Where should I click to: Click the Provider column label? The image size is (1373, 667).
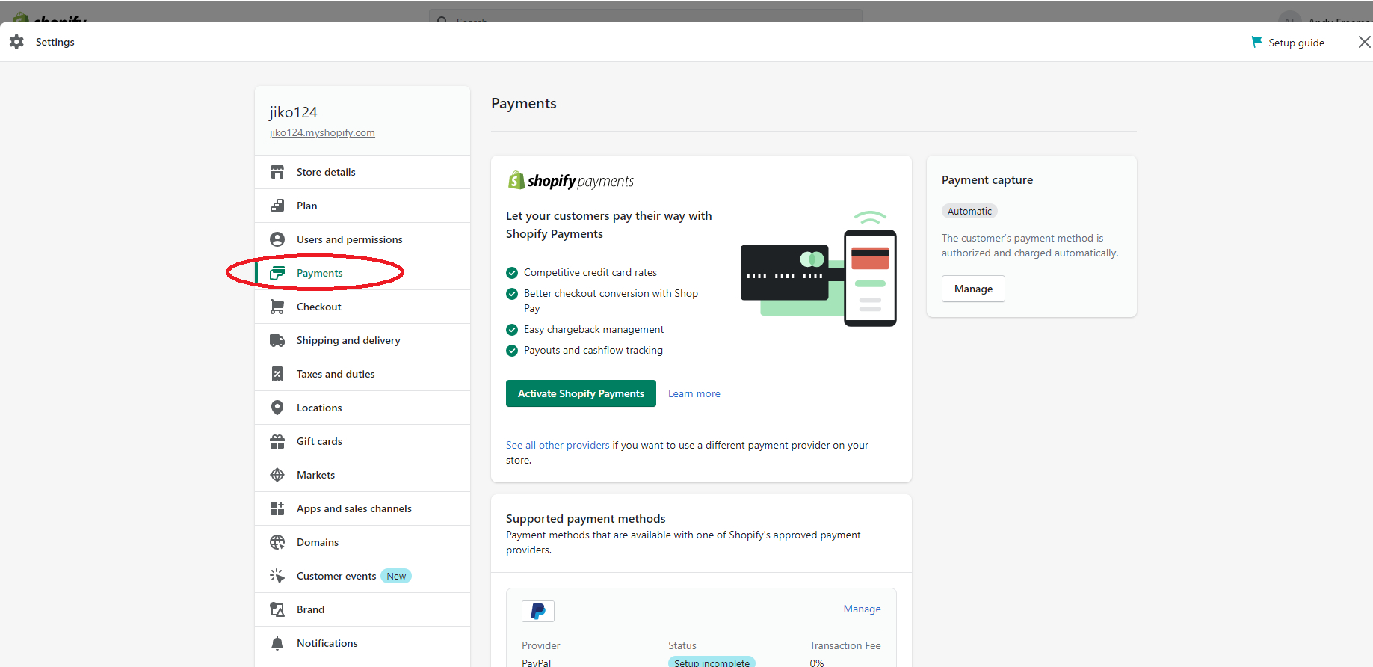[x=540, y=645]
